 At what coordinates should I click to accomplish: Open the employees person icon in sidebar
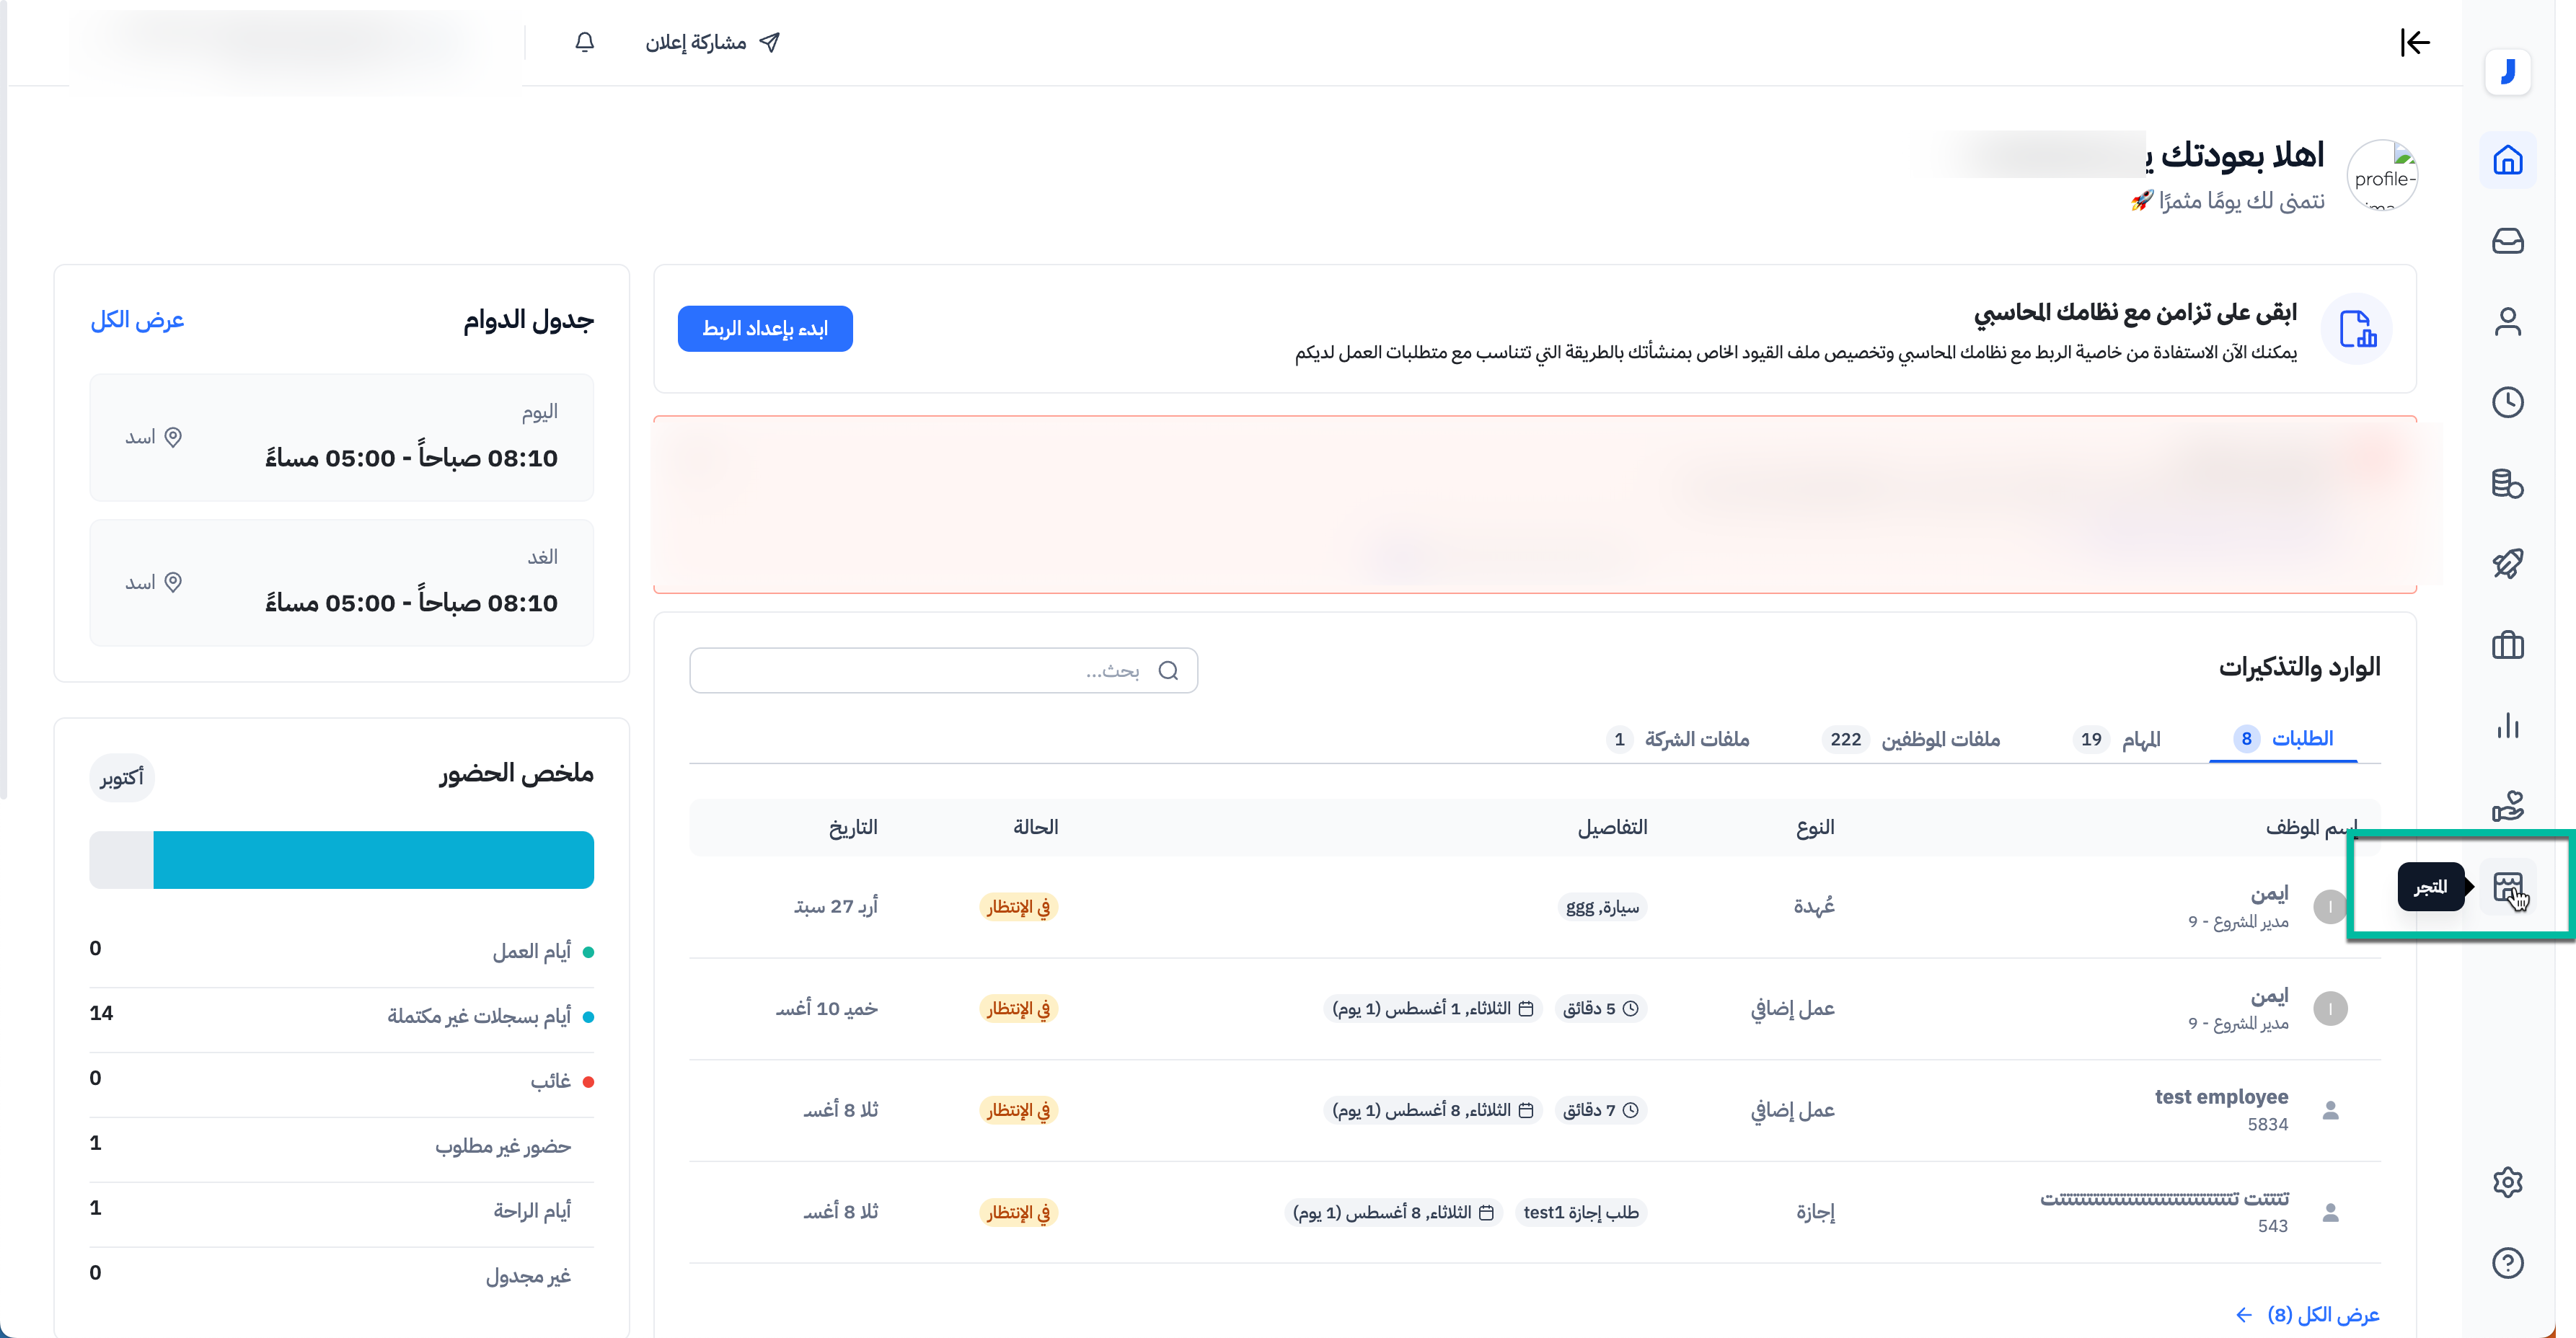2507,322
